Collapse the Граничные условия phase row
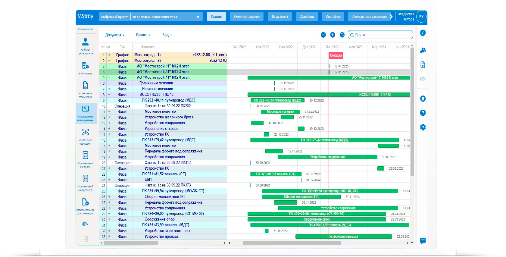This screenshot has width=506, height=257. 109,83
